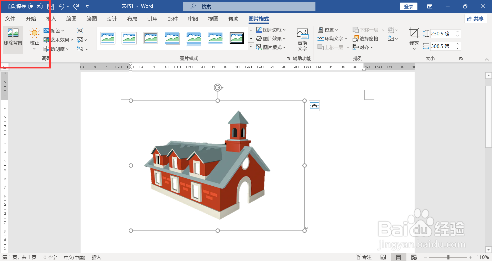Screen dimensions: 492x261
Task: Switch to the View (视图) tab
Action: [213, 19]
